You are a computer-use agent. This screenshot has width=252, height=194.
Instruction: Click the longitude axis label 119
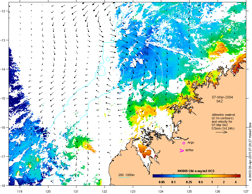20,191
